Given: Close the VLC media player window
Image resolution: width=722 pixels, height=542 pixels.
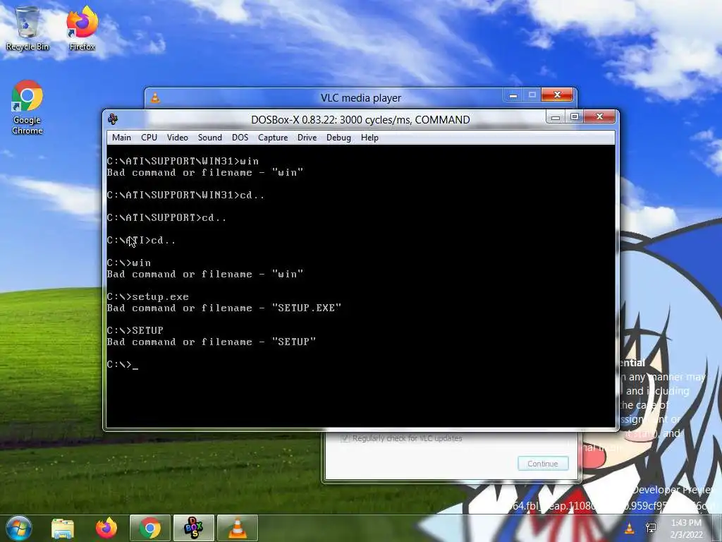Looking at the screenshot, I should tap(557, 95).
